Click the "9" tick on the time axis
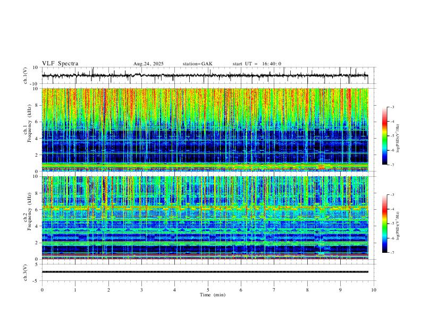This screenshot has height=325, width=421. 340,290
